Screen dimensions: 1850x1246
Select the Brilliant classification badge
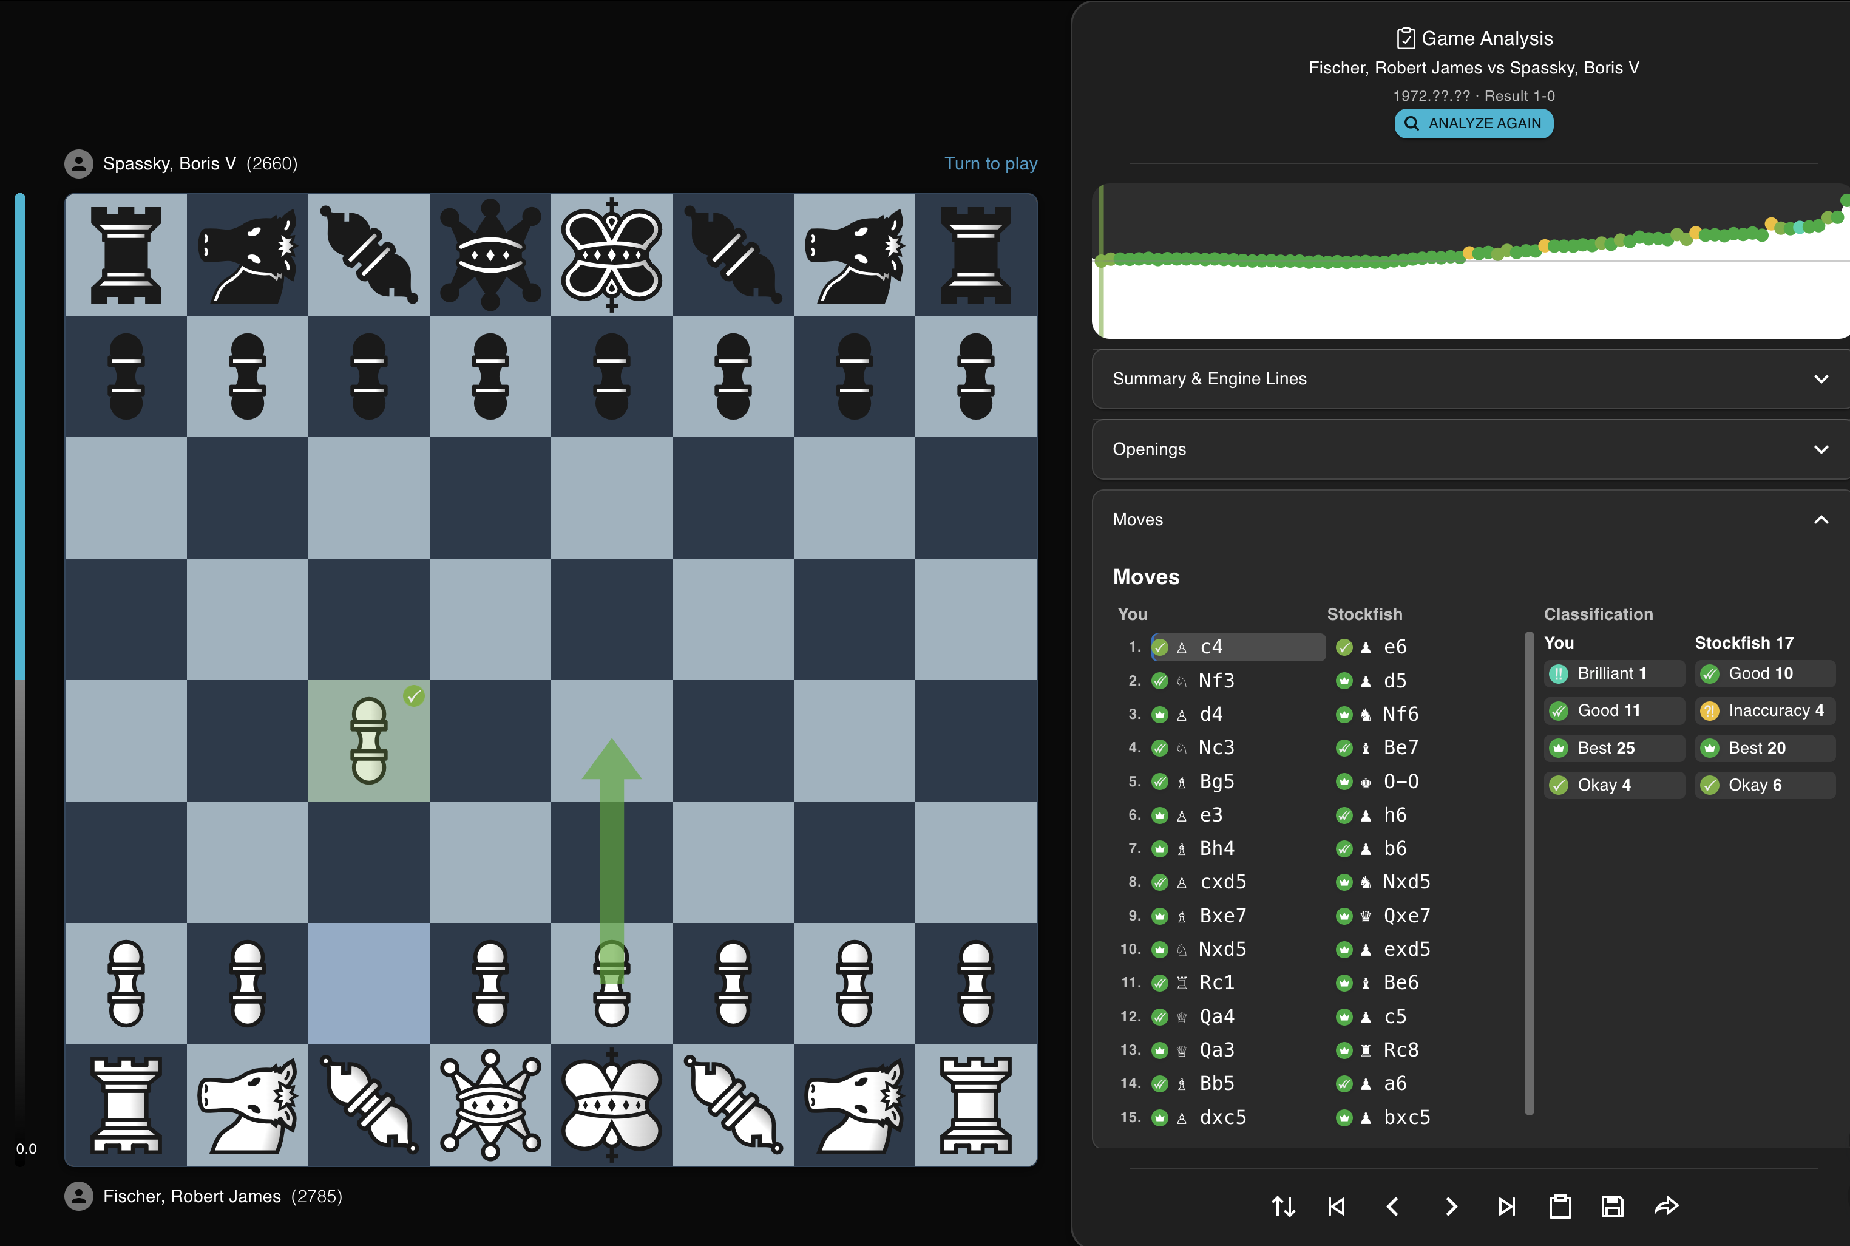click(x=1614, y=673)
